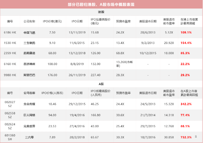The image size is (203, 143).
Task: Select stock code 002558 SZ
Action: pyautogui.click(x=10, y=115)
